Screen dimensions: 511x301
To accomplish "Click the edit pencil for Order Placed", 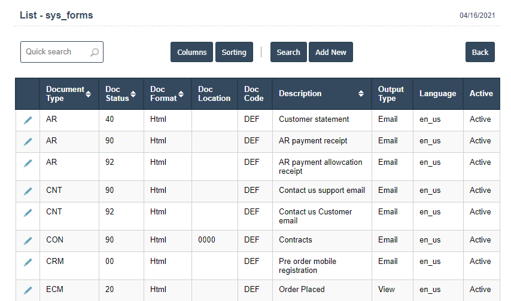I will click(28, 290).
